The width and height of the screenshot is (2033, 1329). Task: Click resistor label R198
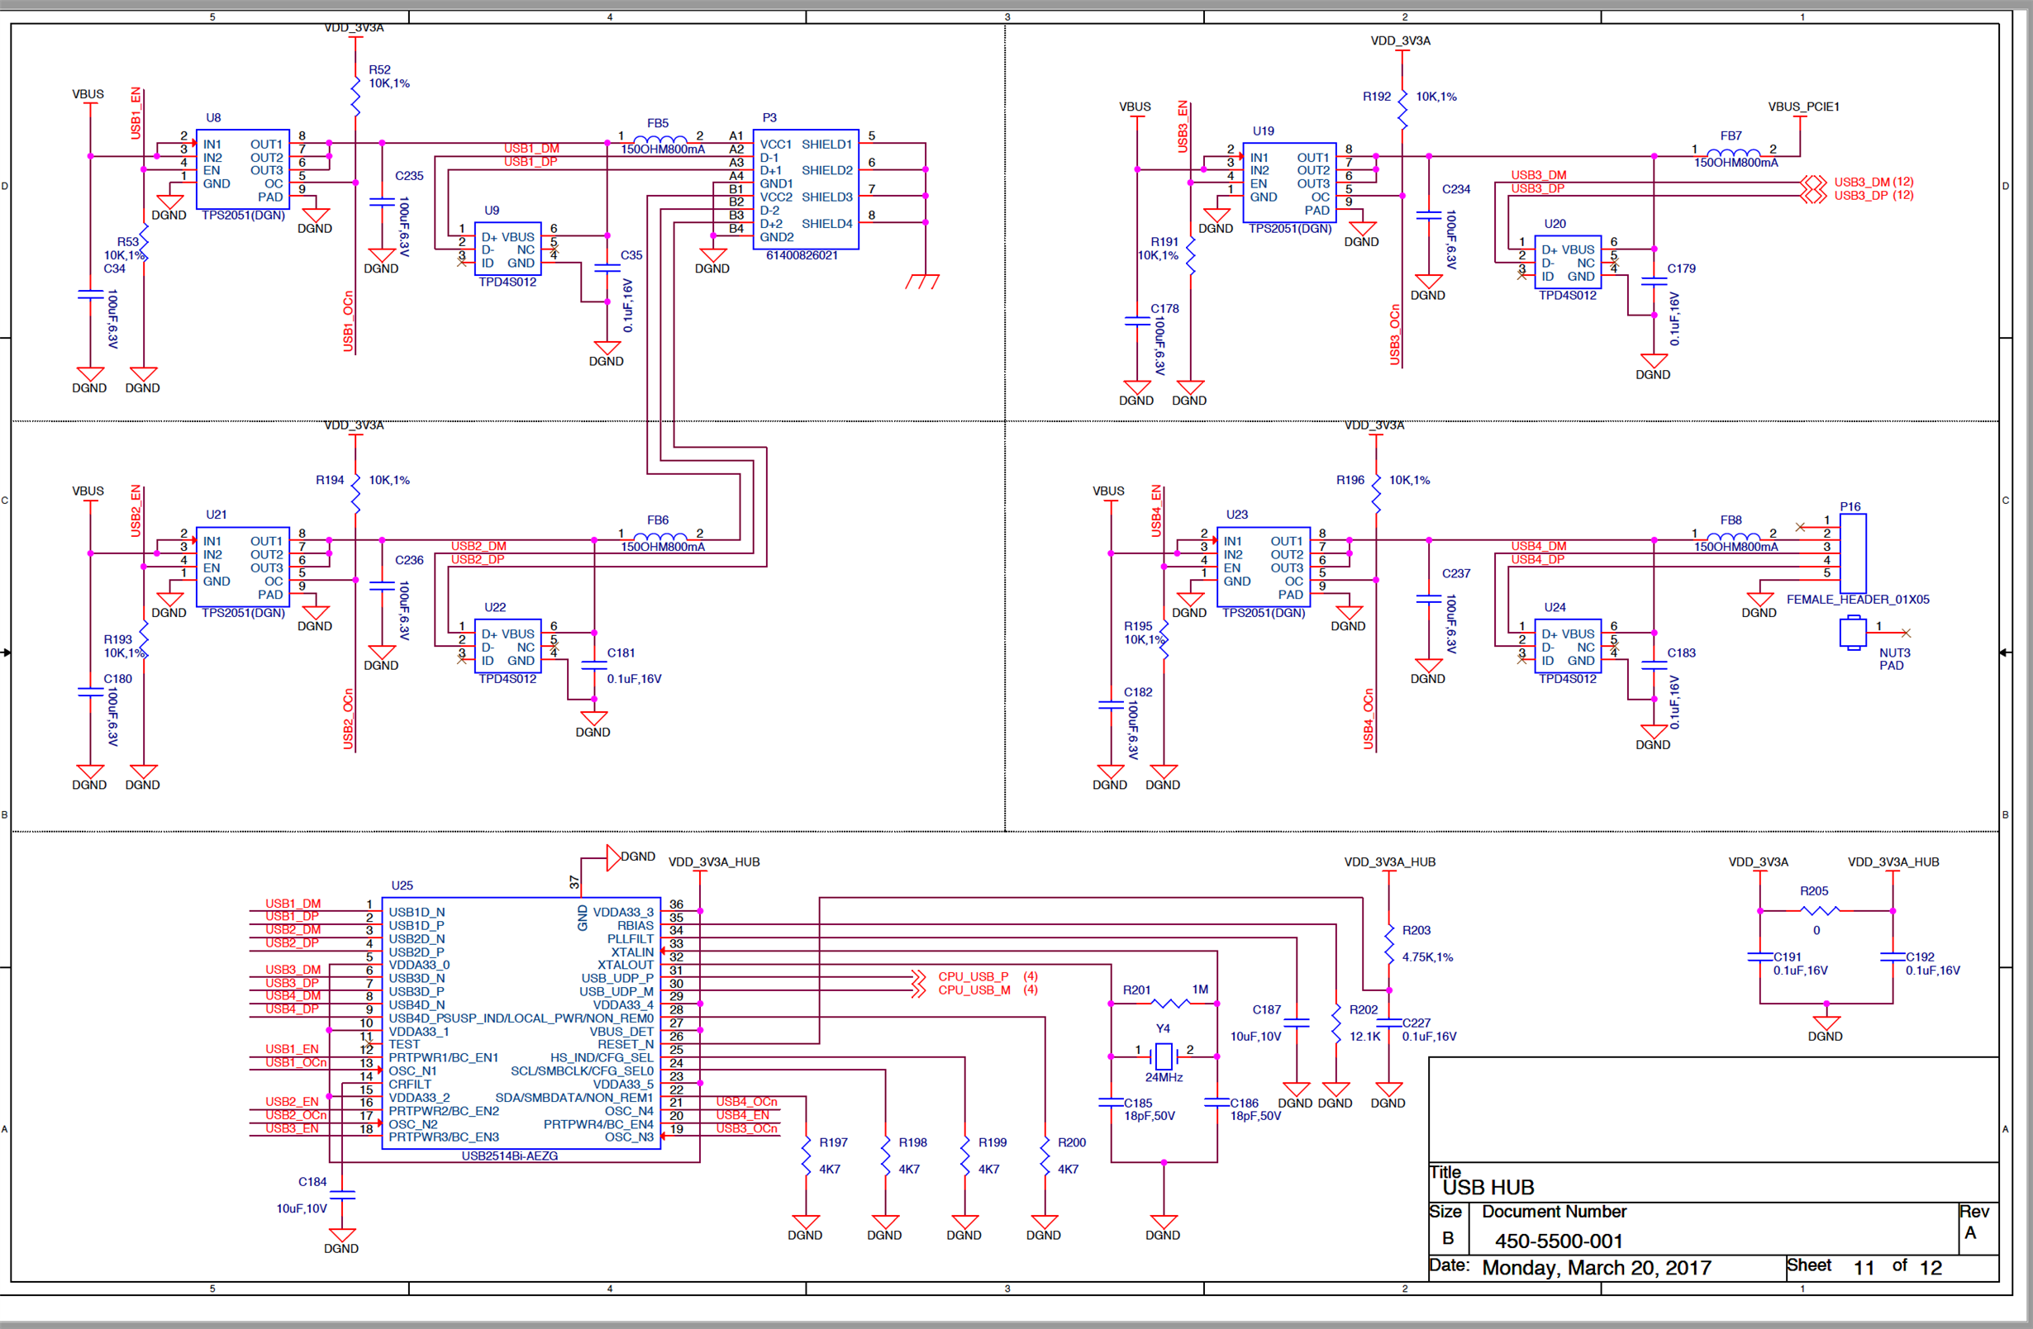[x=912, y=1142]
